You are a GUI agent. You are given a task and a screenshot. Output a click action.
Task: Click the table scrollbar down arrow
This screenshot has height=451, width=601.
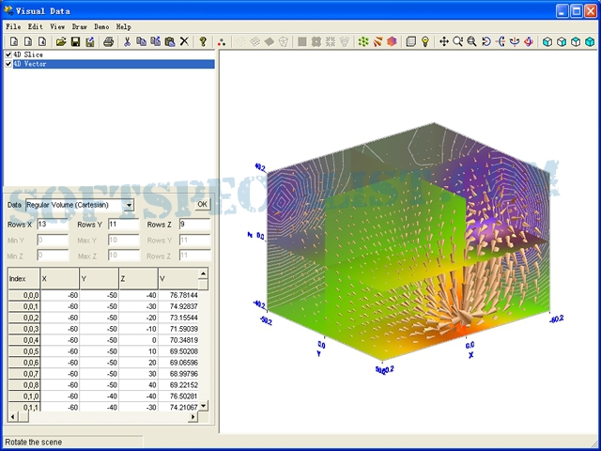pyautogui.click(x=205, y=405)
